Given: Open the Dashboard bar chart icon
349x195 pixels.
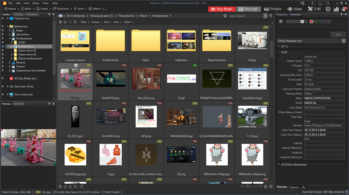Looking at the screenshot, I should [x=336, y=9].
